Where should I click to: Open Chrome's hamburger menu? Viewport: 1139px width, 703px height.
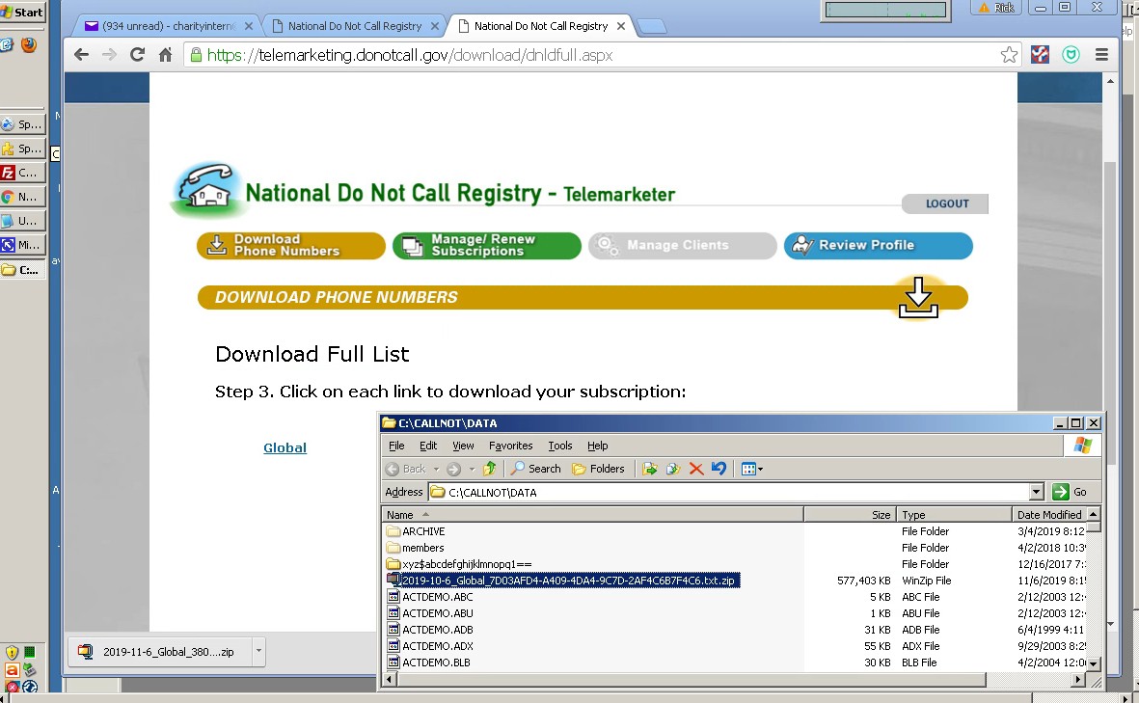tap(1101, 54)
